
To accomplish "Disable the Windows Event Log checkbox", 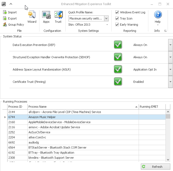I will (x=117, y=12).
